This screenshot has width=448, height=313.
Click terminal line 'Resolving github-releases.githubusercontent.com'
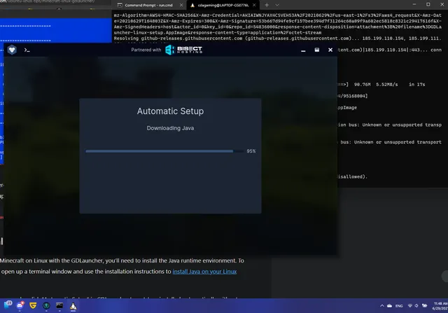(x=278, y=39)
